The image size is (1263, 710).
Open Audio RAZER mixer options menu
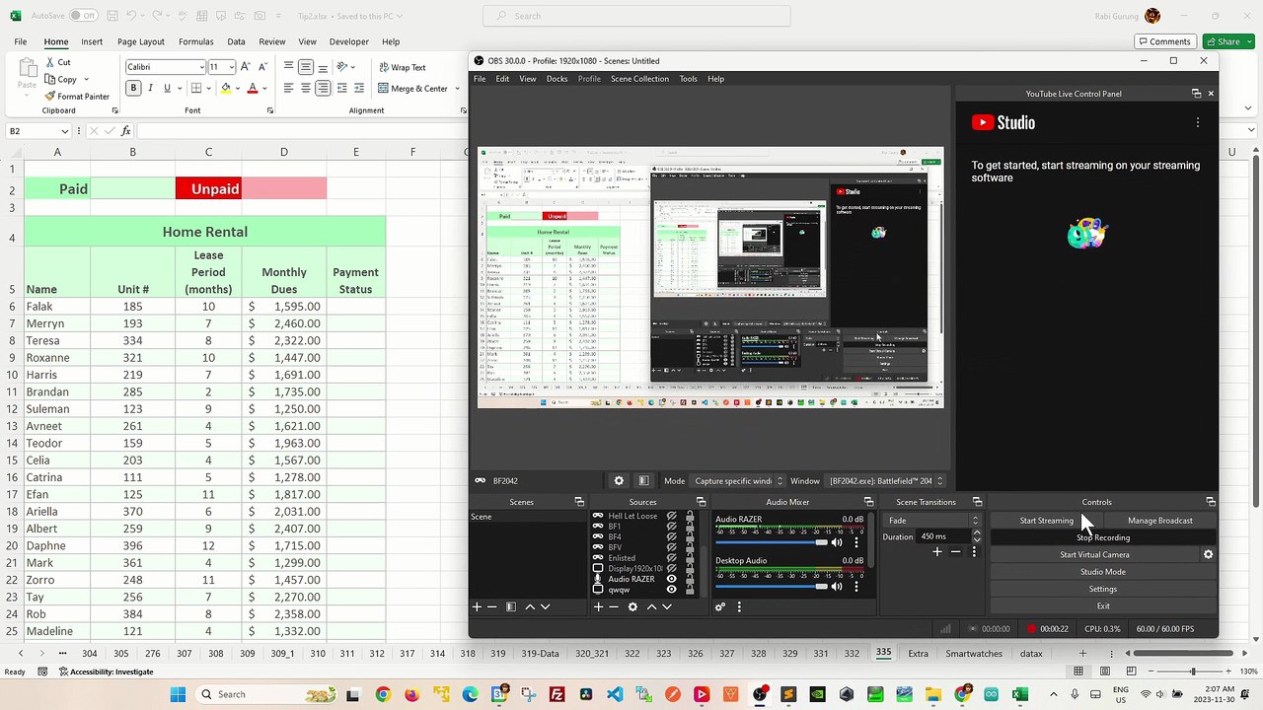[855, 542]
